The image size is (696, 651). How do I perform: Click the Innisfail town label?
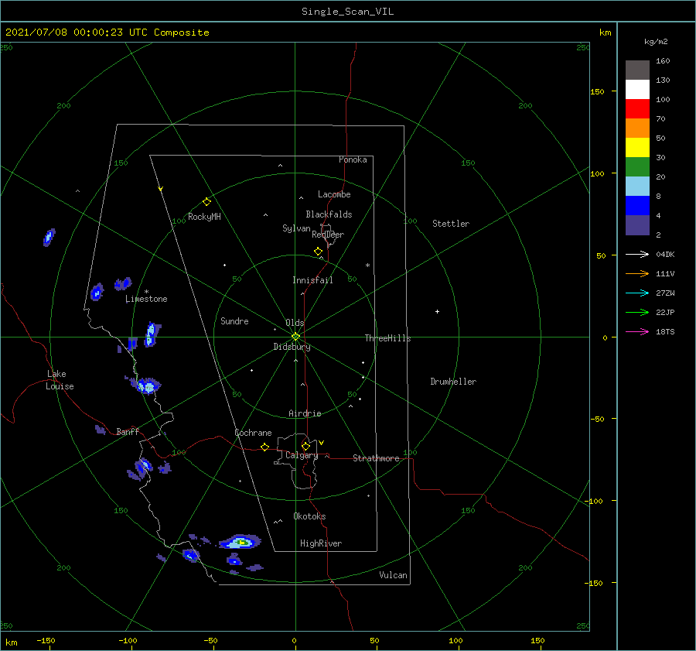point(312,280)
